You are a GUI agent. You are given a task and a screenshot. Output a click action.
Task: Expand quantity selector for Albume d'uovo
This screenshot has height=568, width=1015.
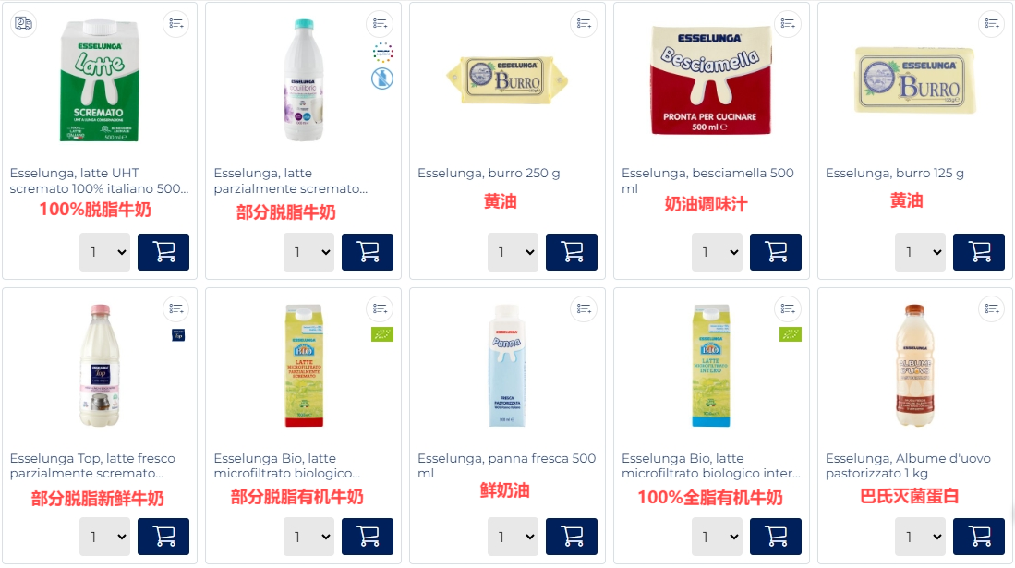(x=921, y=537)
